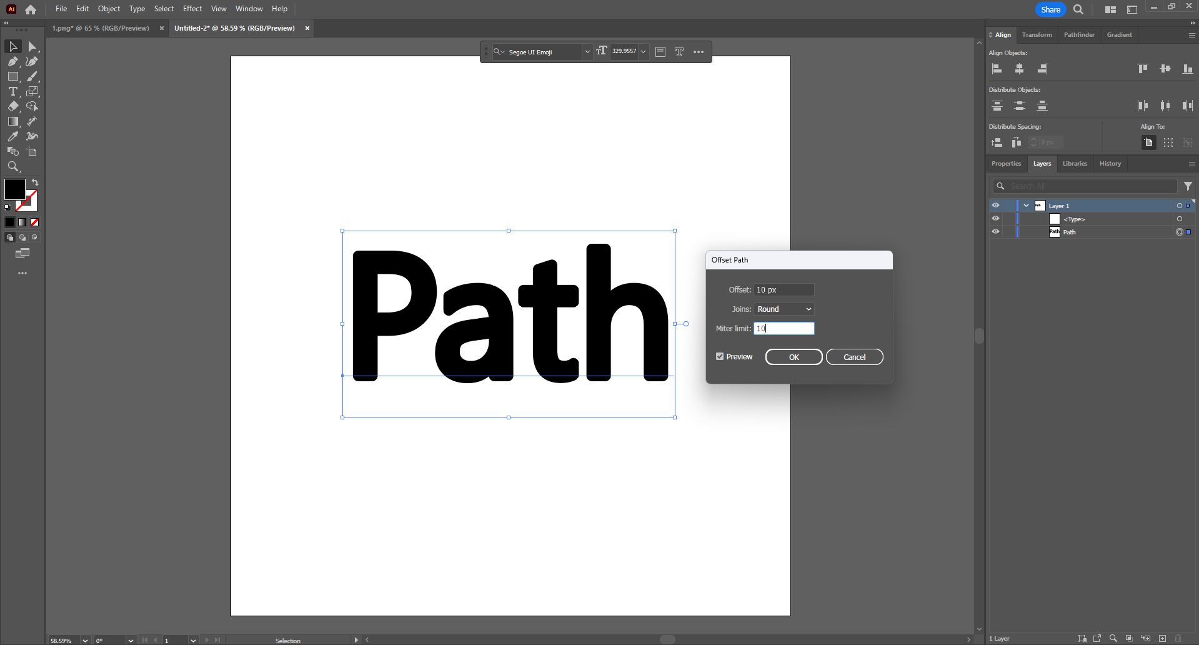
Task: Click the Miter limit input field
Action: (784, 328)
